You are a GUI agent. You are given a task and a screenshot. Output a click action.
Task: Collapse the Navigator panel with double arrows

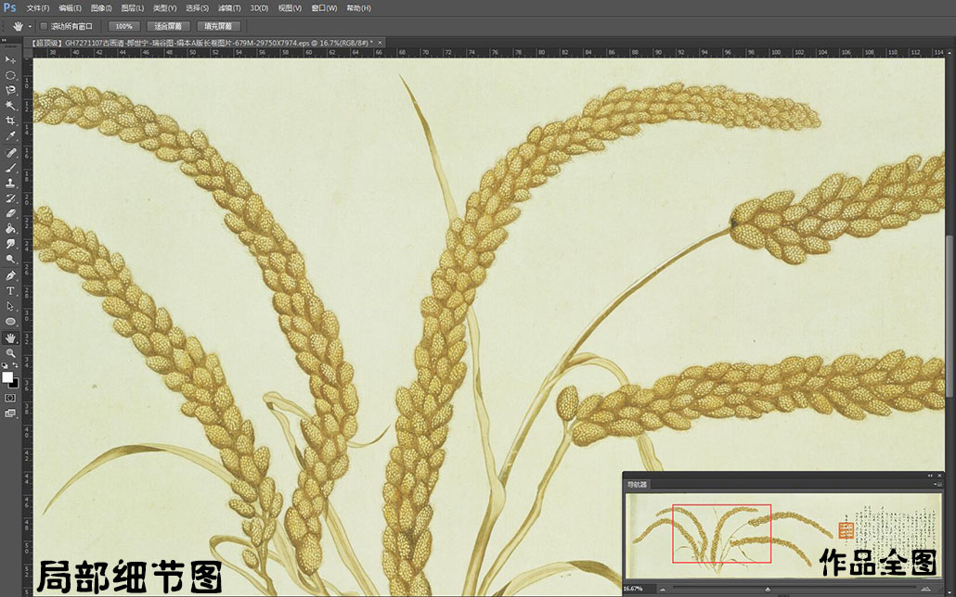point(930,476)
